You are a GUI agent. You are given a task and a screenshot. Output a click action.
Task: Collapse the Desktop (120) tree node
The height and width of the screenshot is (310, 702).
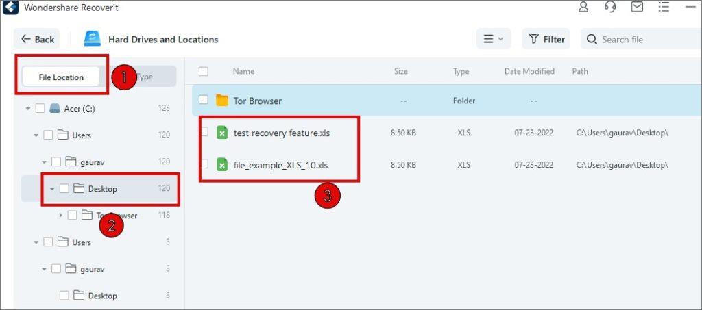click(52, 189)
